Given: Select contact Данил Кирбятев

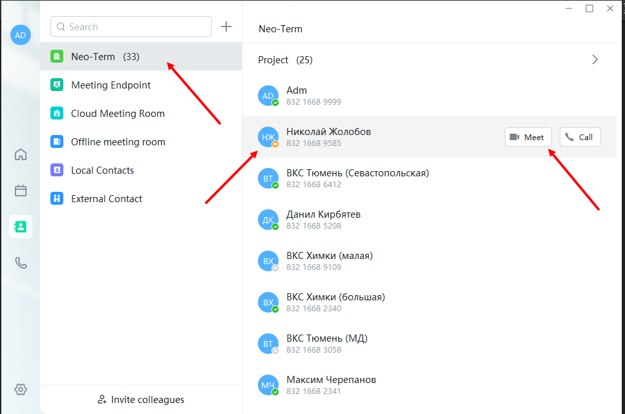Looking at the screenshot, I should point(430,220).
